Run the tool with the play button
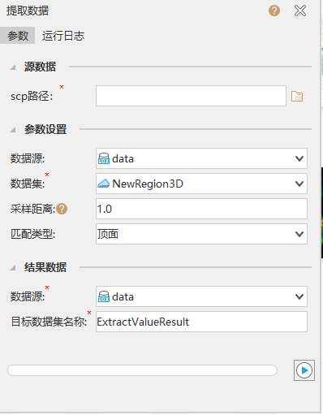The width and height of the screenshot is (323, 415). [304, 370]
